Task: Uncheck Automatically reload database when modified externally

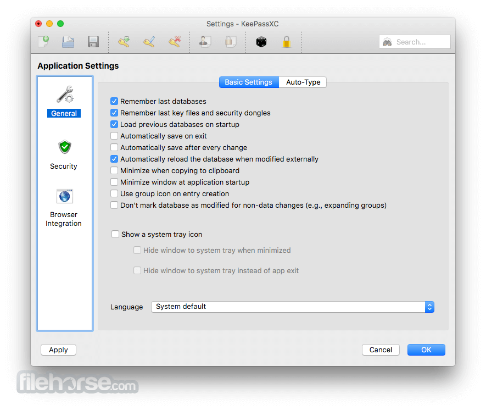Action: coord(114,159)
